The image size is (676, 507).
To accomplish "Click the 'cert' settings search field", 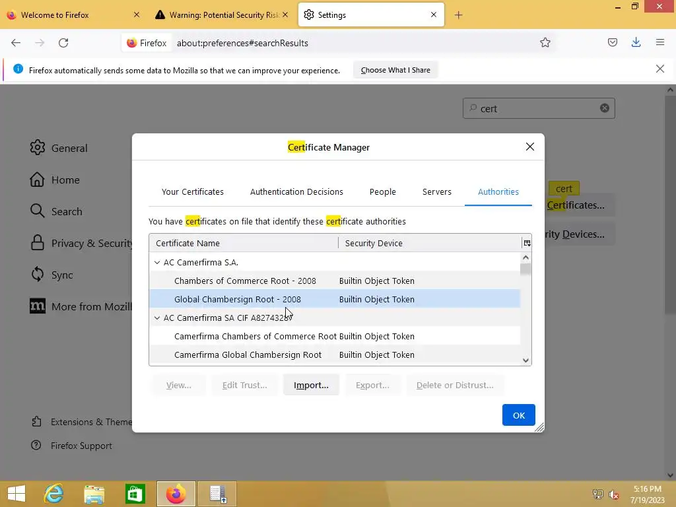I will [x=539, y=108].
